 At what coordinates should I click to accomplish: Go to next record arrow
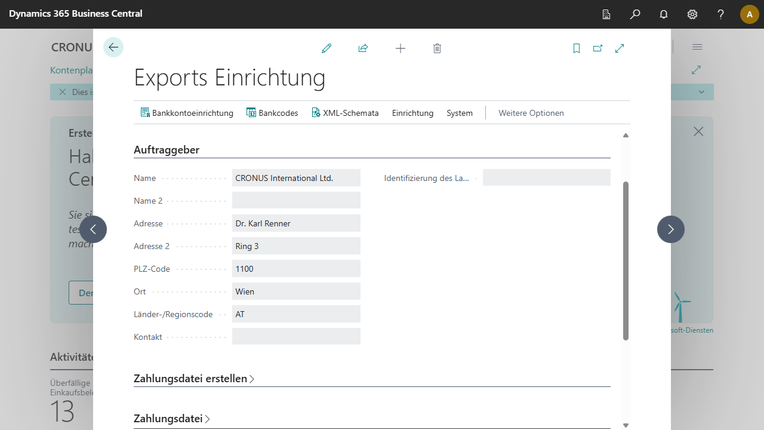click(x=671, y=229)
